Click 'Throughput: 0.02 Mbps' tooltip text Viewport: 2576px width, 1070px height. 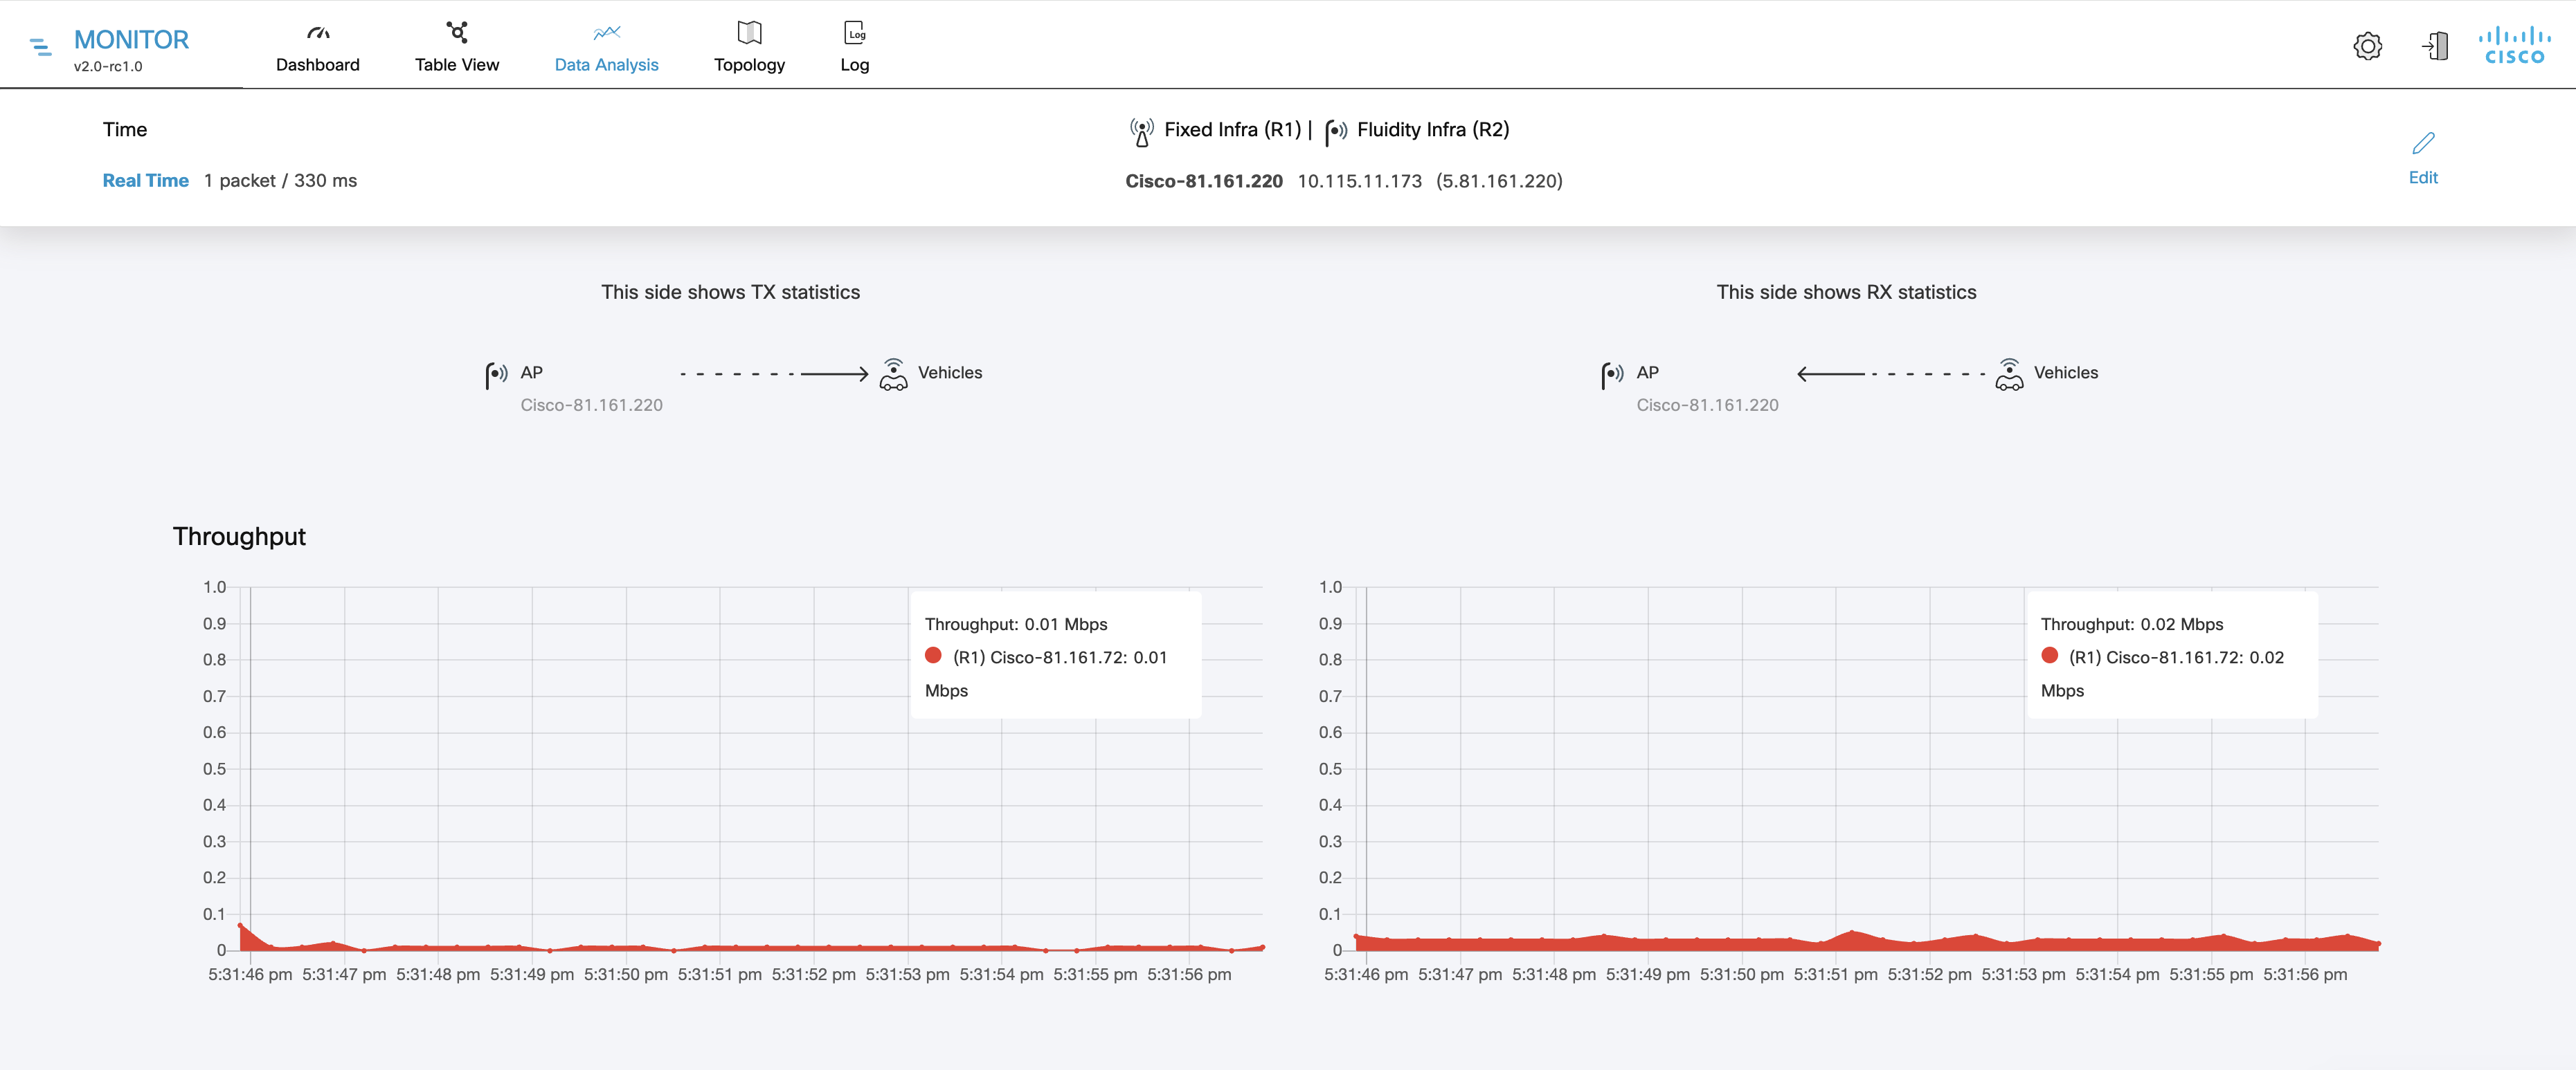click(2132, 625)
